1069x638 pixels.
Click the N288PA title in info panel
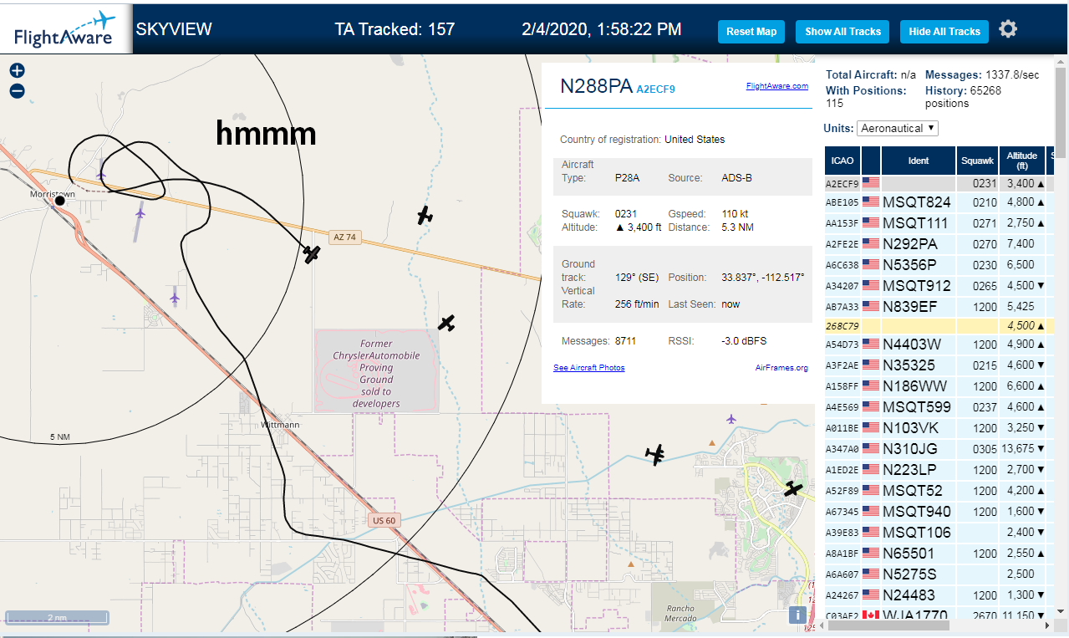pyautogui.click(x=596, y=86)
